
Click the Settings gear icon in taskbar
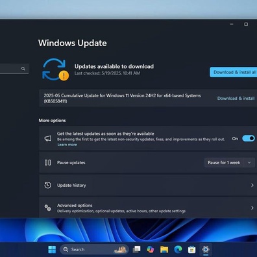tap(206, 249)
